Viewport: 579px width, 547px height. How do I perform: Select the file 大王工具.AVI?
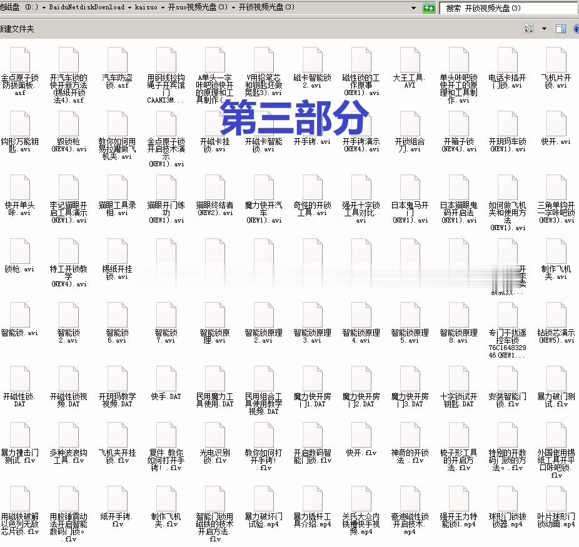(410, 68)
